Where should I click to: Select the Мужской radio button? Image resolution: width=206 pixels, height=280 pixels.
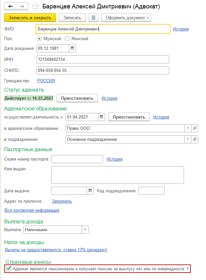[x=39, y=39]
